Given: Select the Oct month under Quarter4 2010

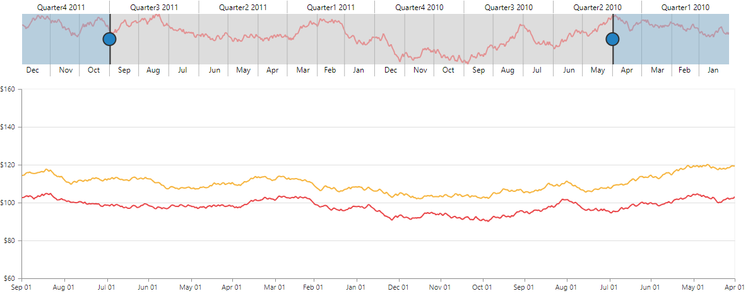Looking at the screenshot, I should click(448, 70).
